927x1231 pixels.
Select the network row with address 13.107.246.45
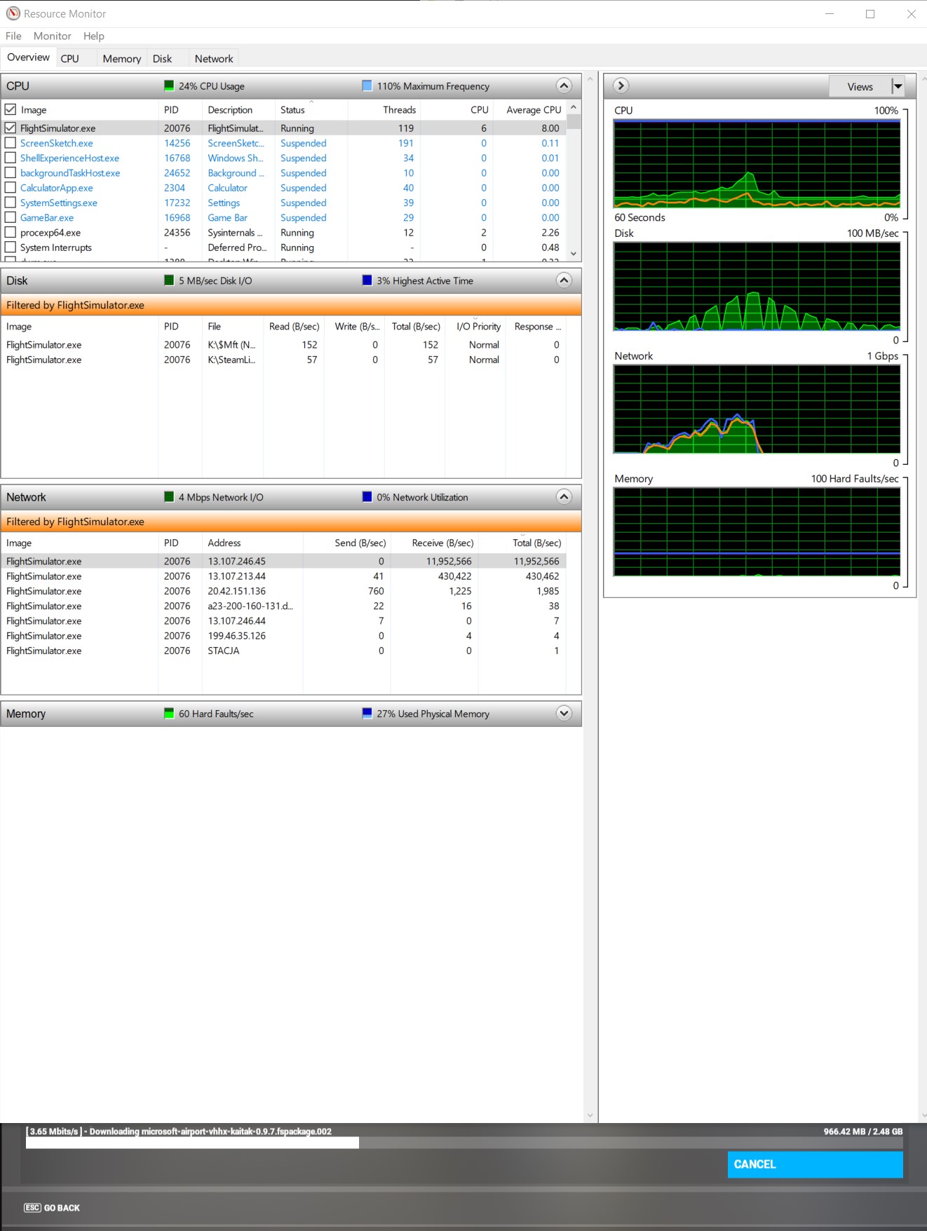coord(283,562)
